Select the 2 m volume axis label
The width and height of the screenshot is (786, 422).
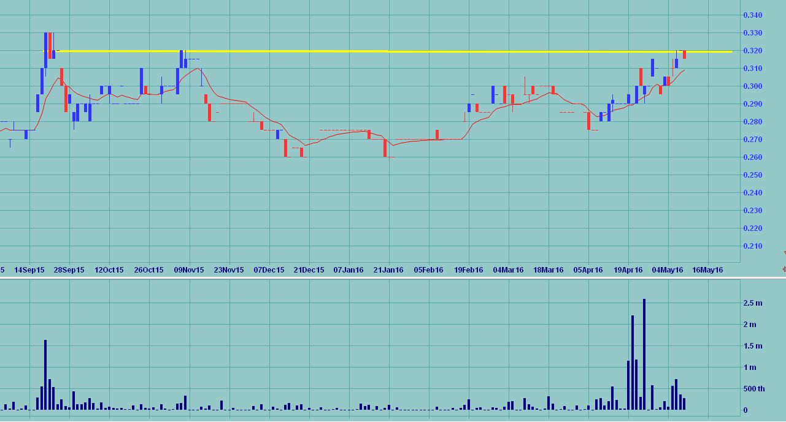tap(749, 325)
